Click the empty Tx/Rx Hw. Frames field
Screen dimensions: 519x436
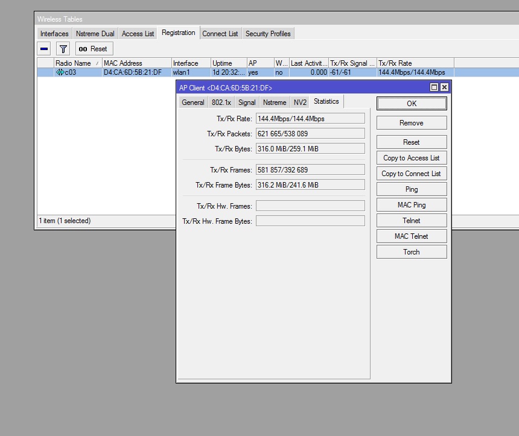pyautogui.click(x=310, y=206)
